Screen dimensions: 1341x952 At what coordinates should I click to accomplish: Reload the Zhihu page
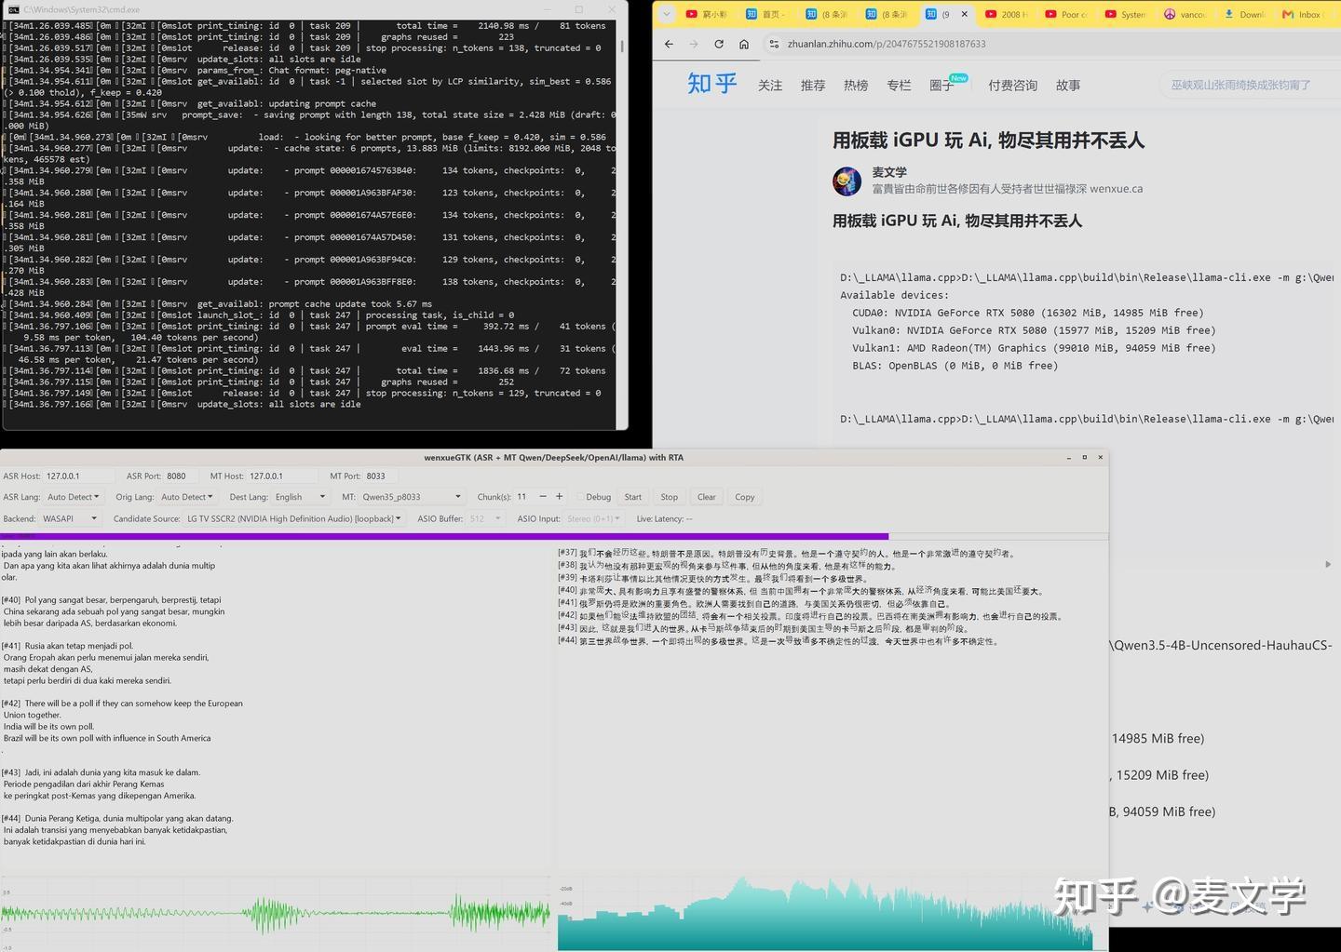coord(719,44)
